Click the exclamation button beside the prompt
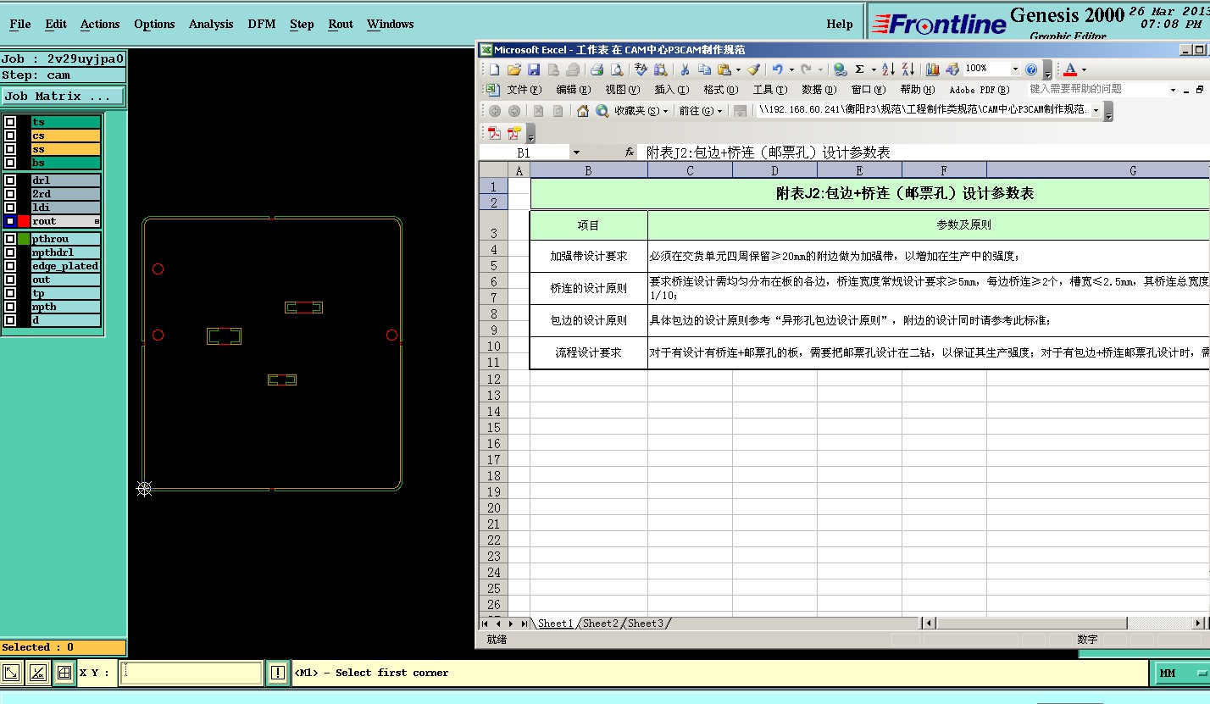1210x704 pixels. click(x=278, y=673)
